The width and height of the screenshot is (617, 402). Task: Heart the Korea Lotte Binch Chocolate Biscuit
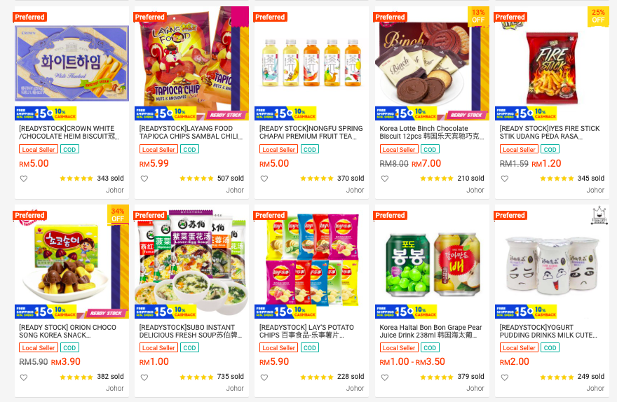pyautogui.click(x=385, y=179)
